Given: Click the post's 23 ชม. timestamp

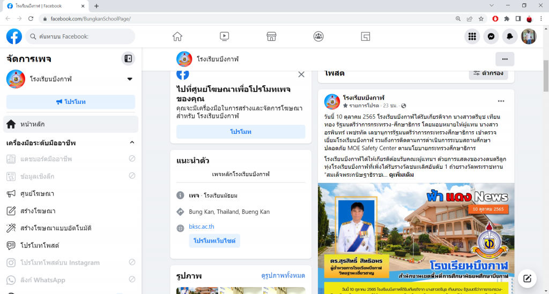Looking at the screenshot, I should (390, 105).
